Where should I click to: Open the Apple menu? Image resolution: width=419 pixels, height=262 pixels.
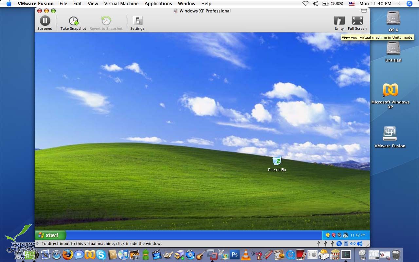pos(9,4)
